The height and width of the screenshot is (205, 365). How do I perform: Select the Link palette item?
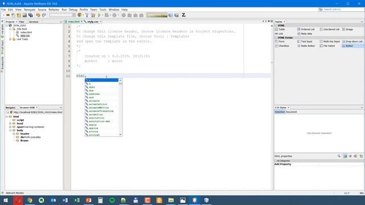[x=279, y=34]
